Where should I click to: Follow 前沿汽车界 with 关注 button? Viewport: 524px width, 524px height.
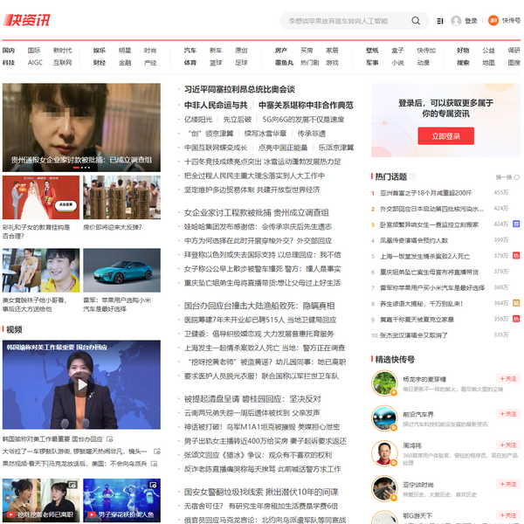point(507,413)
